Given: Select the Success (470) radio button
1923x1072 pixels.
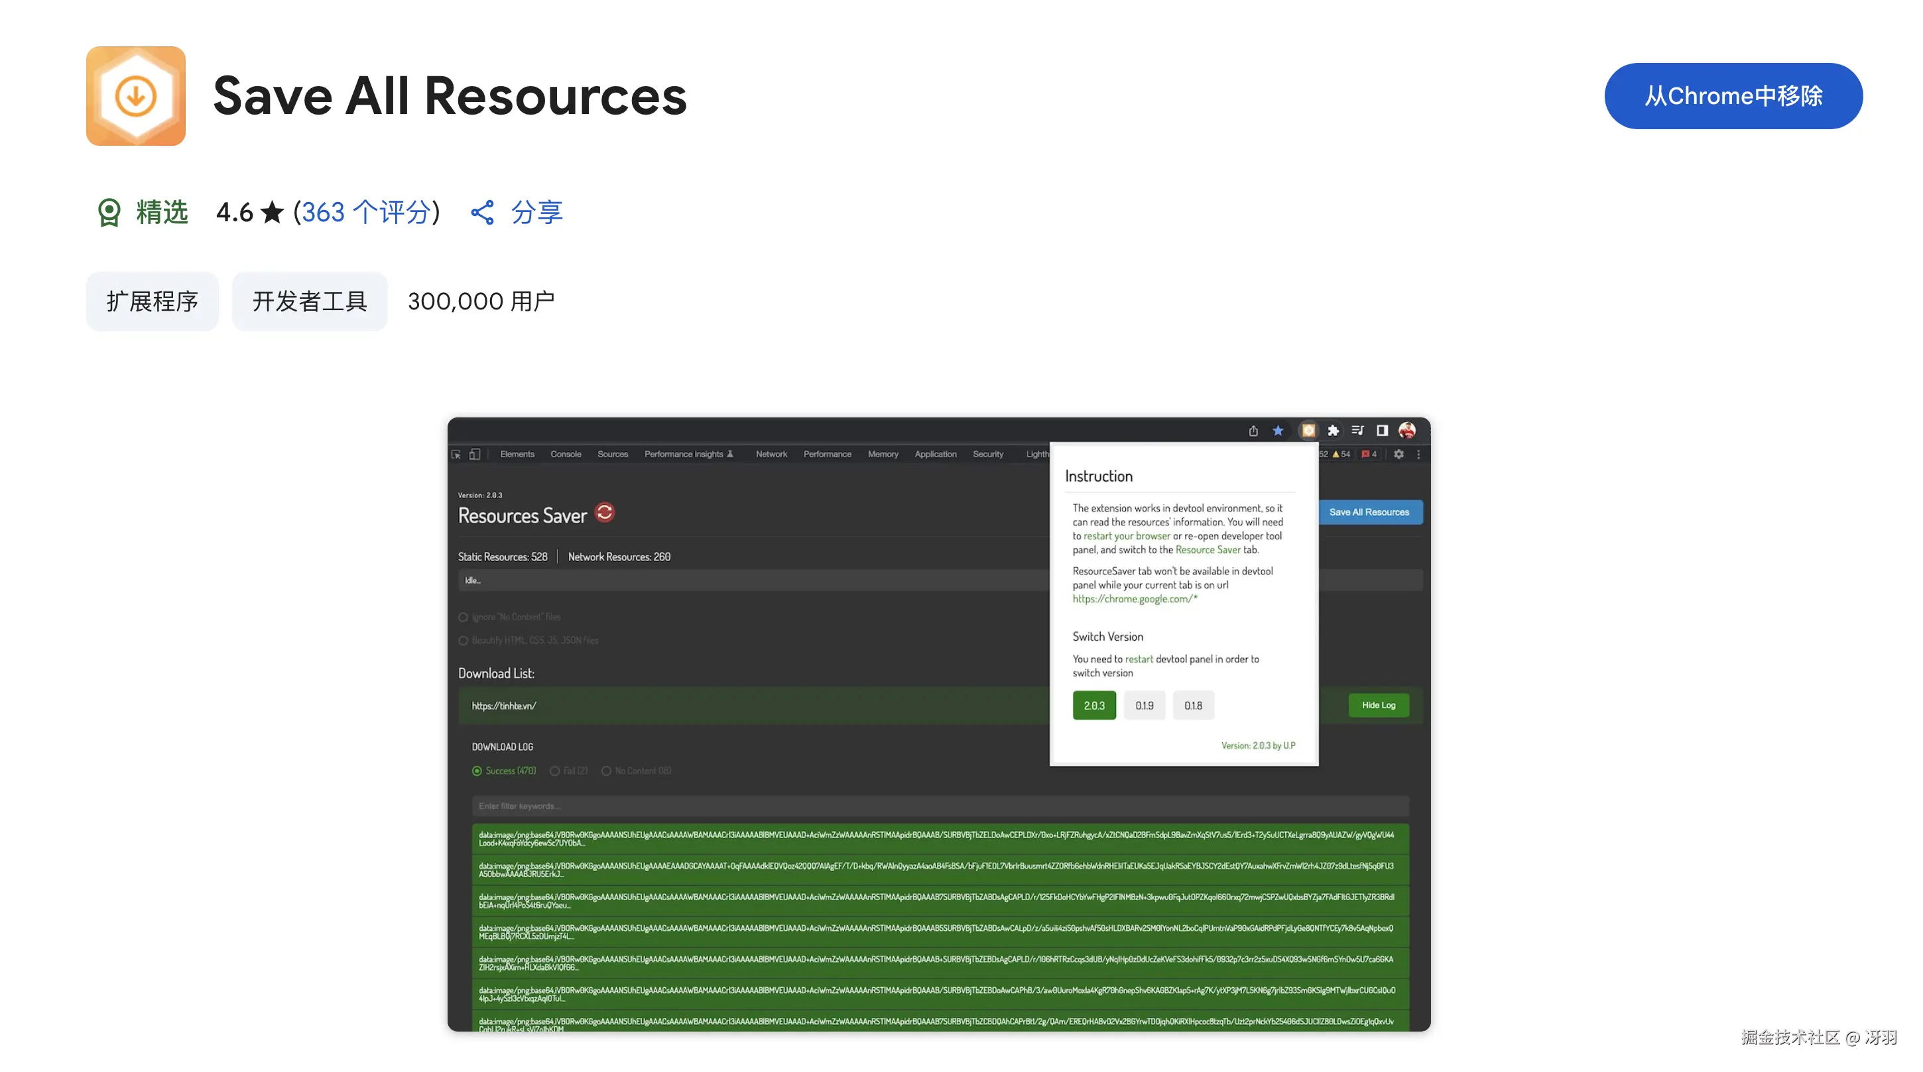Looking at the screenshot, I should coord(477,771).
